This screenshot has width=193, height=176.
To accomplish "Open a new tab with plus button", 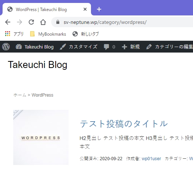I will tap(99, 9).
